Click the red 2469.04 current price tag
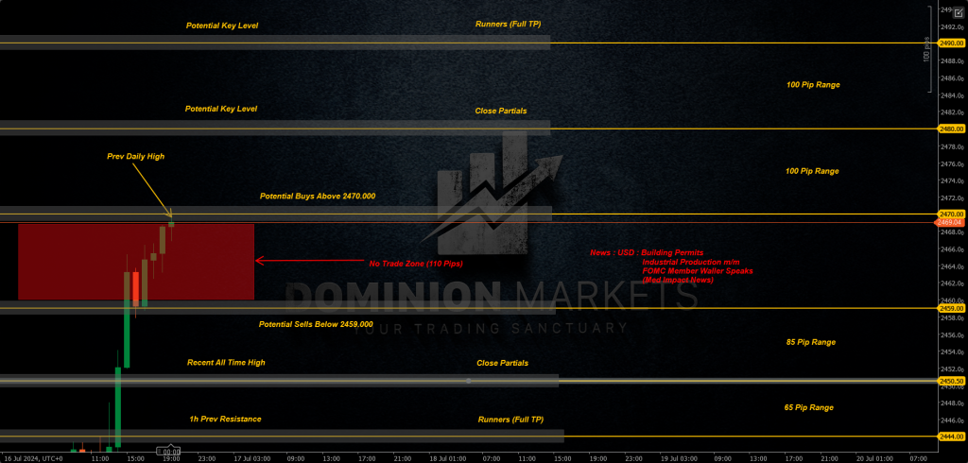The width and height of the screenshot is (968, 463). [x=951, y=222]
